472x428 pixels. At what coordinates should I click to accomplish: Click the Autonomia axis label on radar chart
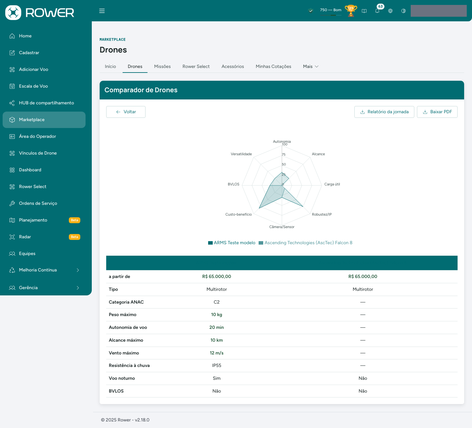click(282, 142)
